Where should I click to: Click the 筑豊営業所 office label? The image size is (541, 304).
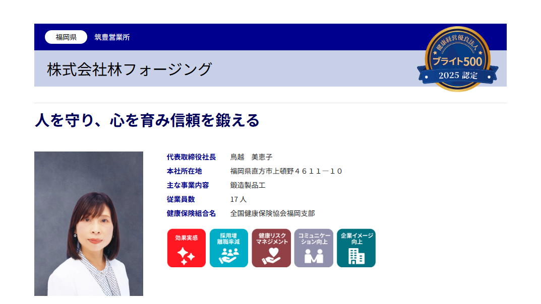click(112, 37)
